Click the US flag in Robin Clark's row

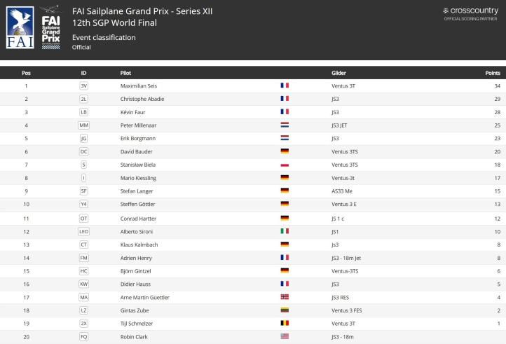coord(285,336)
